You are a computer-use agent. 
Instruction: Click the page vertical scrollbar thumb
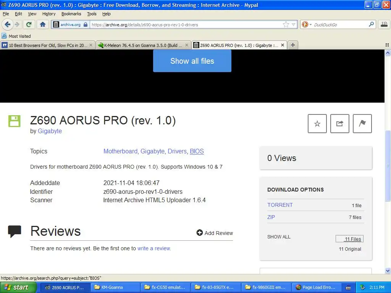[388, 166]
